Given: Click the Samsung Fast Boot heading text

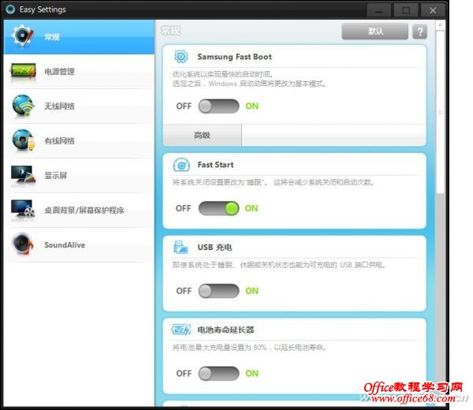Looking at the screenshot, I should click(x=234, y=57).
